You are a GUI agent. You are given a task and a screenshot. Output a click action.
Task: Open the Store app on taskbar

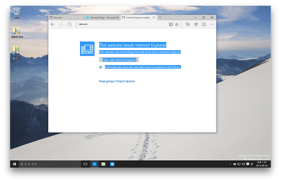coord(112,164)
